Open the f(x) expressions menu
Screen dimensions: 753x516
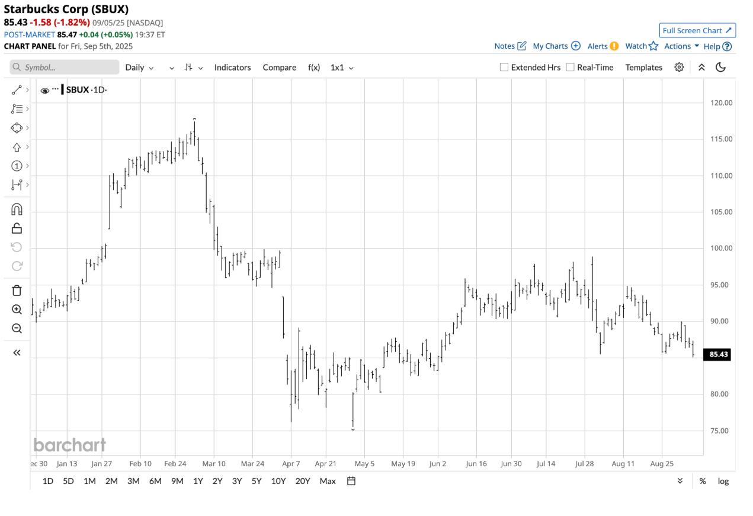pos(314,67)
